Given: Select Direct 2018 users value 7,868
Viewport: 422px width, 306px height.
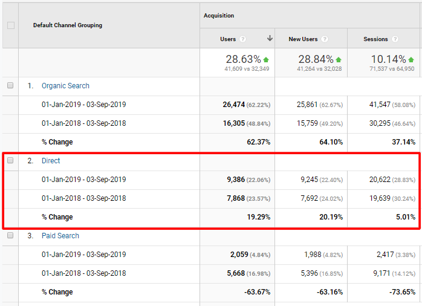Looking at the screenshot, I should (x=236, y=198).
